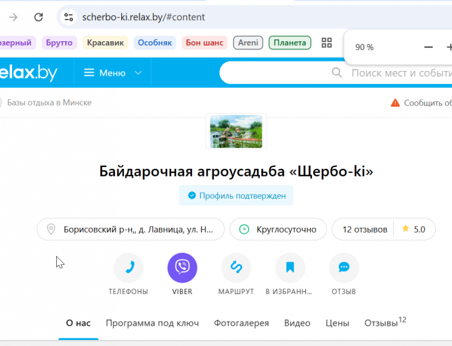Click the 90 % zoom level text

(364, 47)
